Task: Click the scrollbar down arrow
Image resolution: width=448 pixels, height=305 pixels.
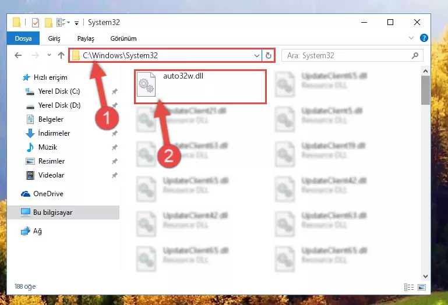Action: (425, 276)
